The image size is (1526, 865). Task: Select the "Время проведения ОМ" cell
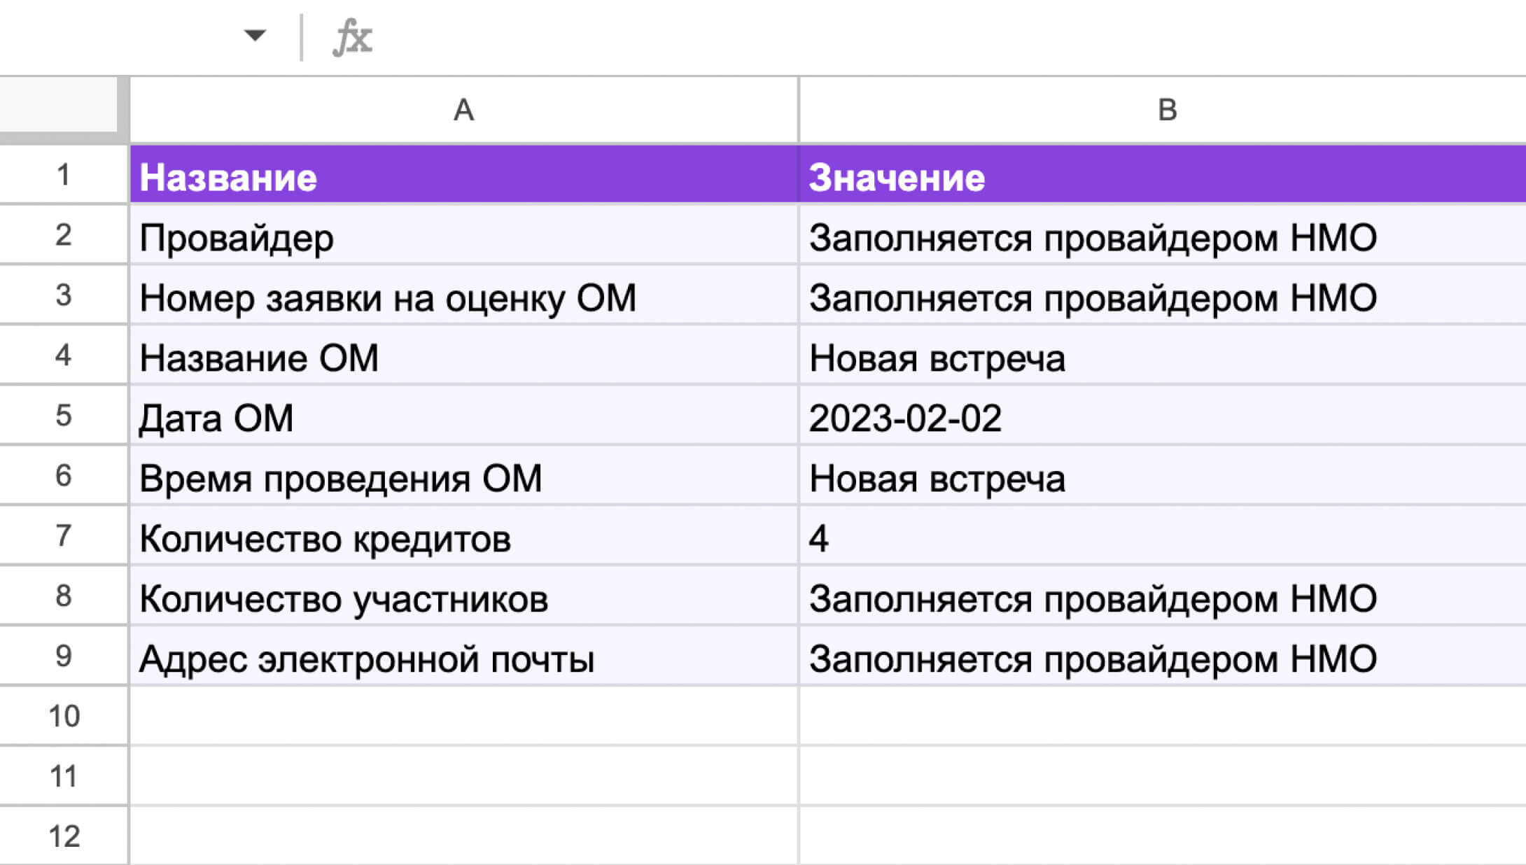point(463,477)
